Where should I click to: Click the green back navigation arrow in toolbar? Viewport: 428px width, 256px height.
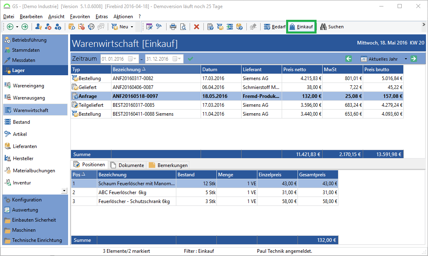coord(10,27)
